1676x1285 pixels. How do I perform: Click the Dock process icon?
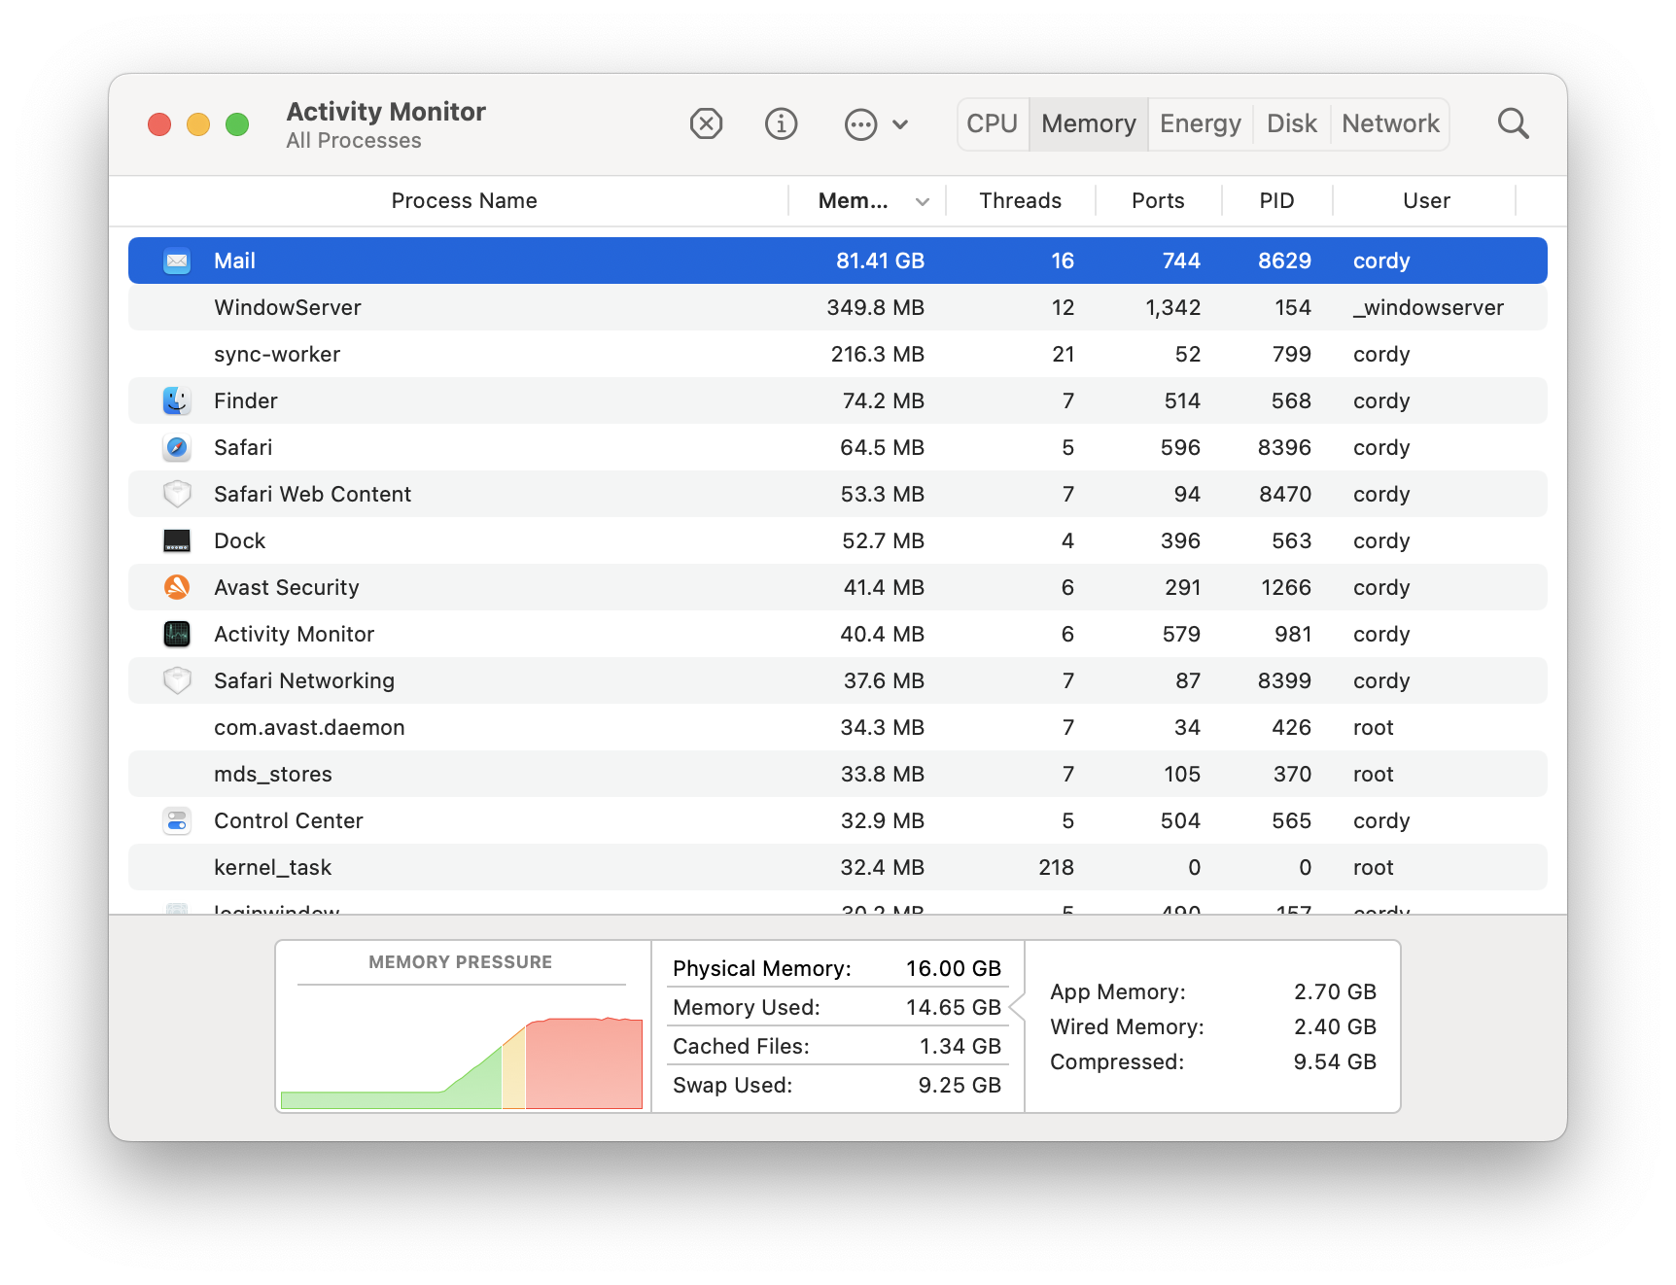(x=177, y=540)
